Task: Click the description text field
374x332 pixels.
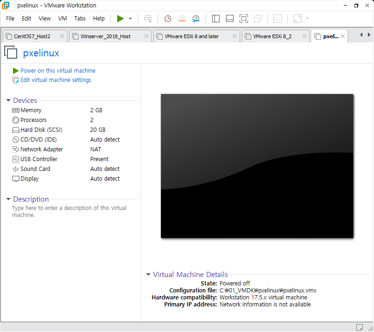Action: pos(69,211)
